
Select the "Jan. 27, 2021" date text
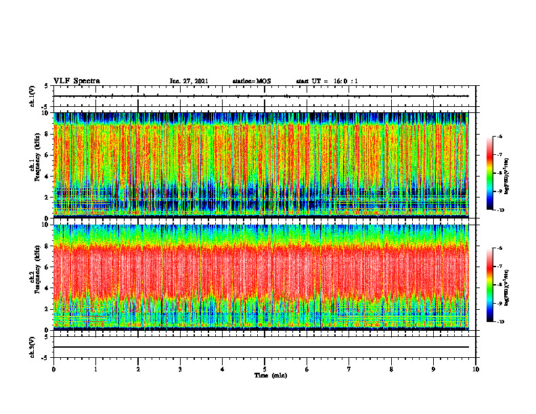[x=189, y=81]
